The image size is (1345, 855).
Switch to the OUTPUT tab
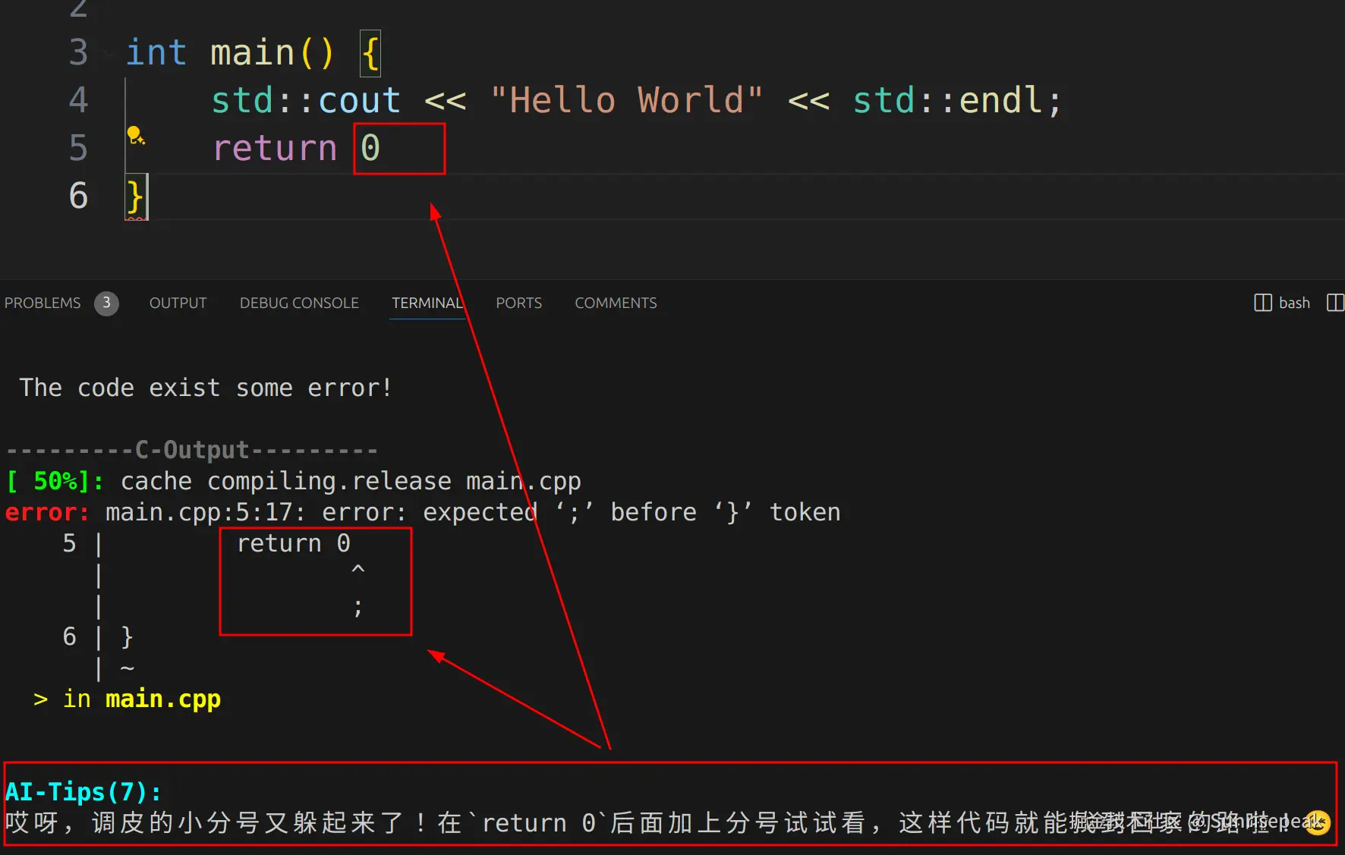coord(178,303)
